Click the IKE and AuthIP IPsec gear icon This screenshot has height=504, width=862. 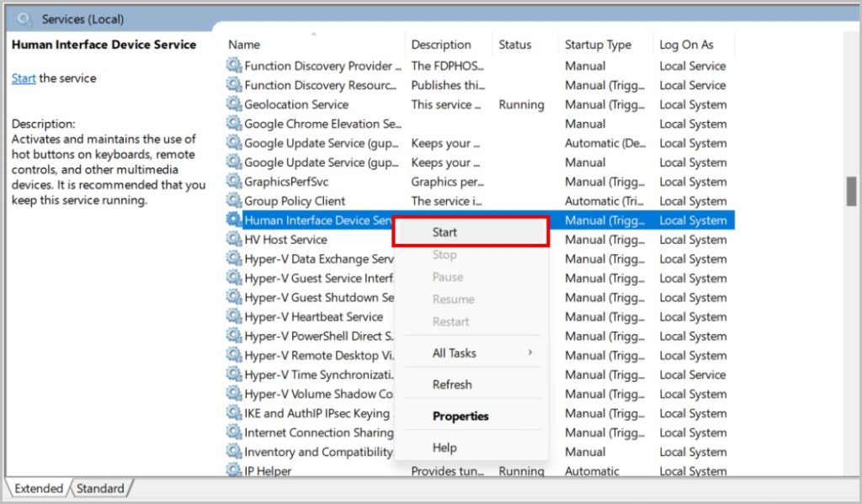click(234, 413)
